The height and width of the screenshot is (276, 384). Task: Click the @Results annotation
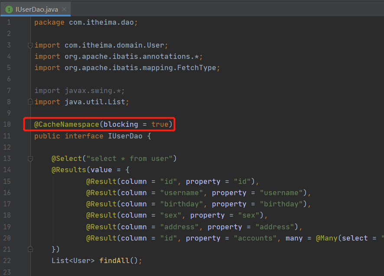click(69, 170)
